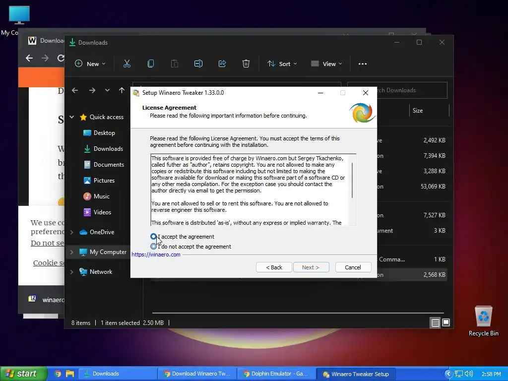508x381 pixels.
Task: Click the Back button in setup
Action: (274, 267)
